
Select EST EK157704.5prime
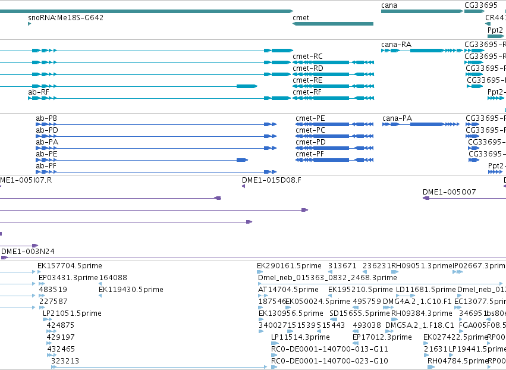70,266
